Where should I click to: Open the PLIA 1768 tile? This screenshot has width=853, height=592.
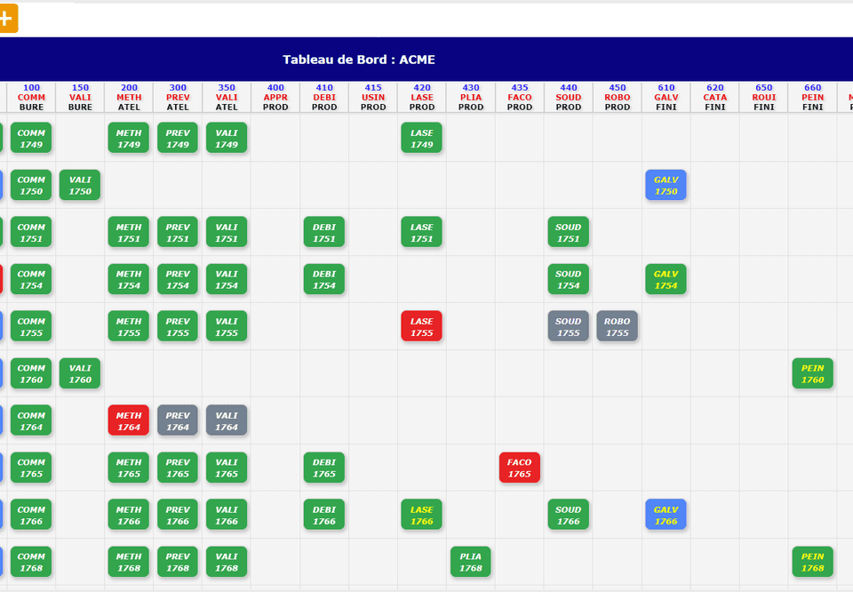(470, 562)
